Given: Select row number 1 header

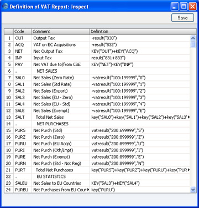Looking at the screenshot, I should (9, 38).
